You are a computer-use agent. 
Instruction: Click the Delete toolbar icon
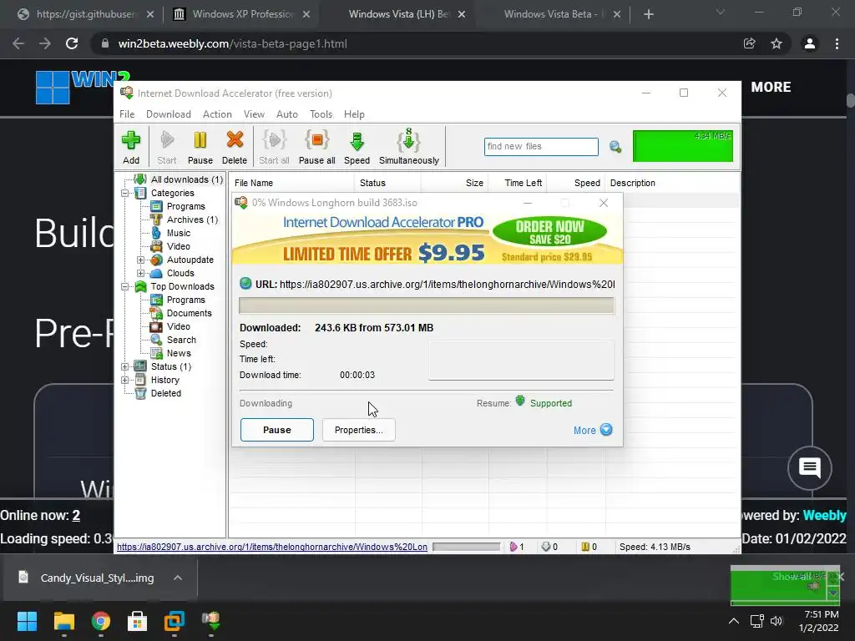tap(235, 146)
